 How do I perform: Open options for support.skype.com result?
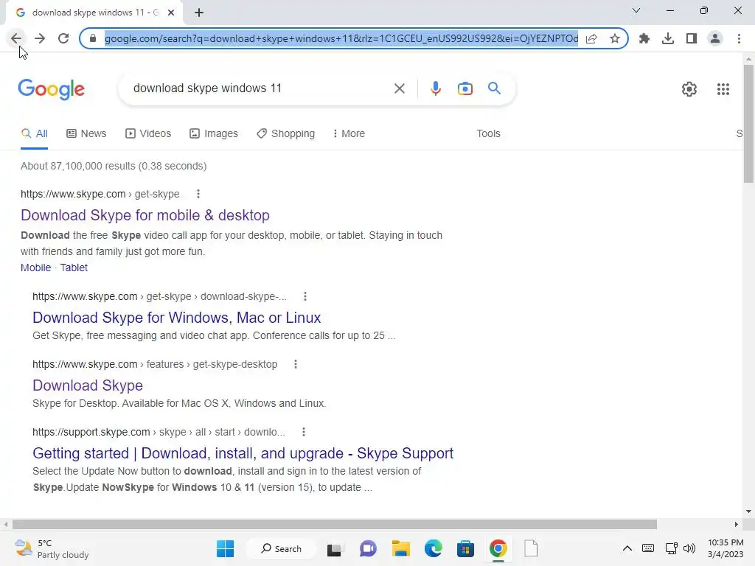[303, 432]
